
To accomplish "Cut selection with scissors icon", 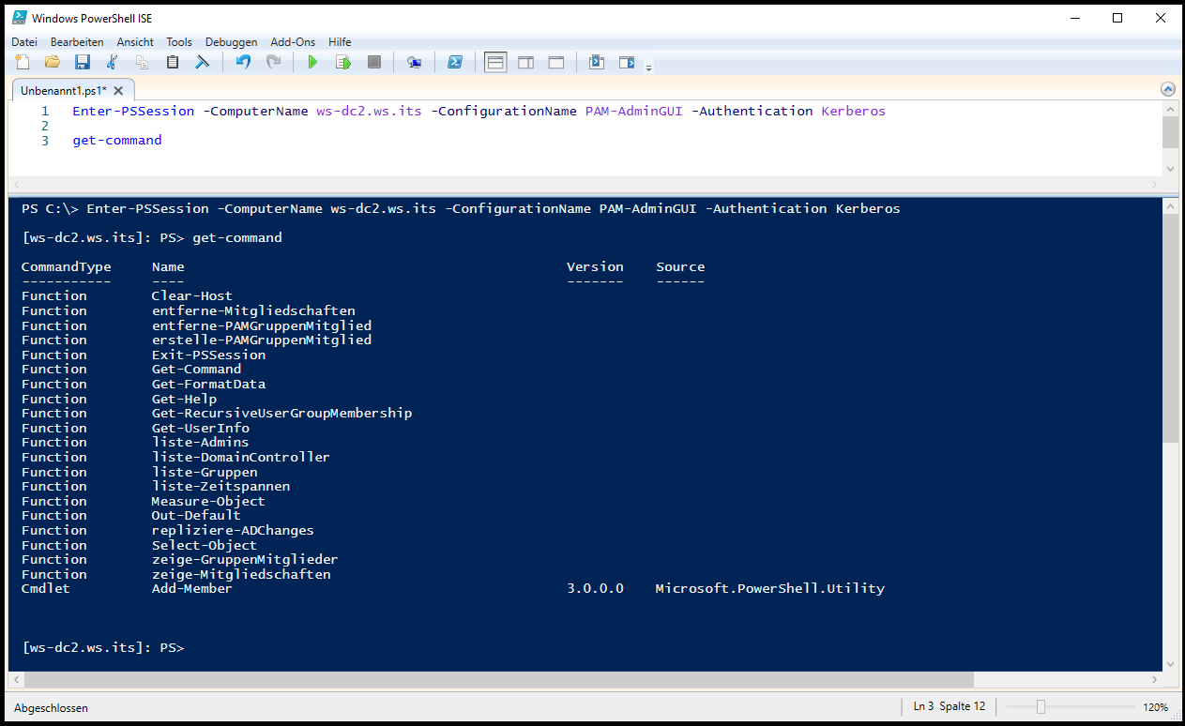I will 113,63.
